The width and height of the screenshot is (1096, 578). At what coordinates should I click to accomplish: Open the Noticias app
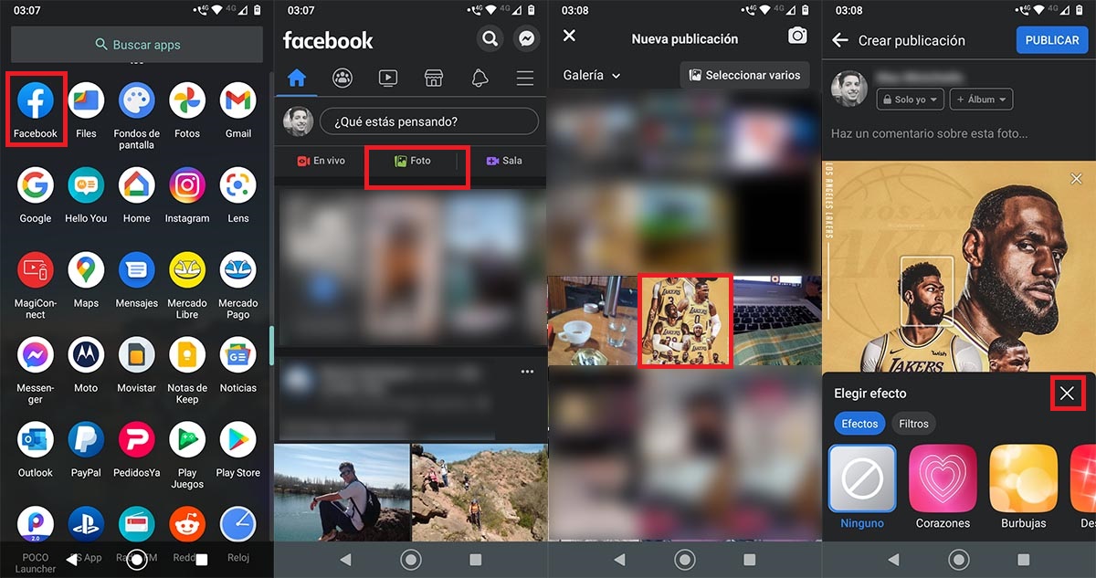[x=238, y=355]
